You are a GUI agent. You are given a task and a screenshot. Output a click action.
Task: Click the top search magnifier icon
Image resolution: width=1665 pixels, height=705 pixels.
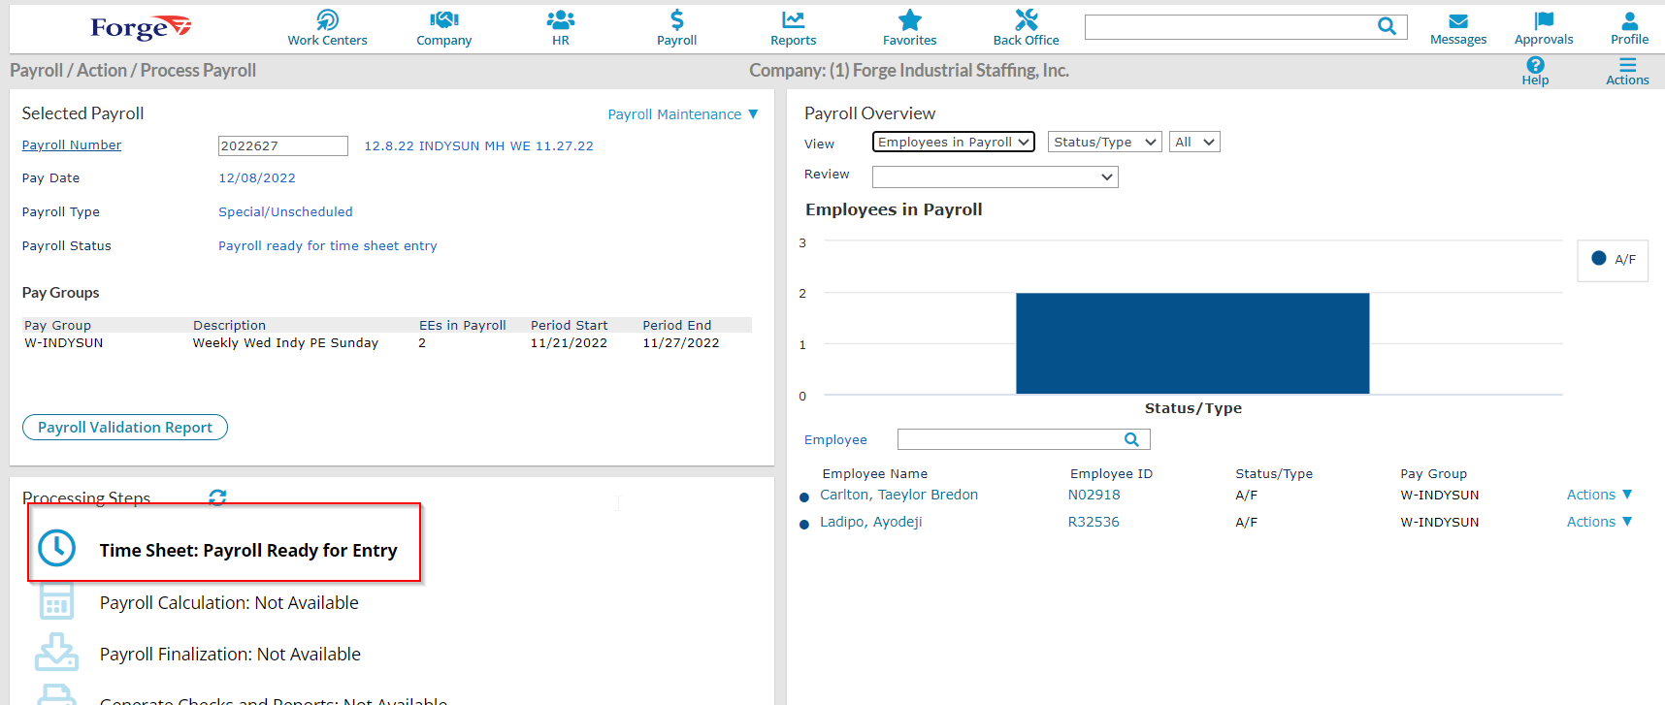coord(1387,26)
